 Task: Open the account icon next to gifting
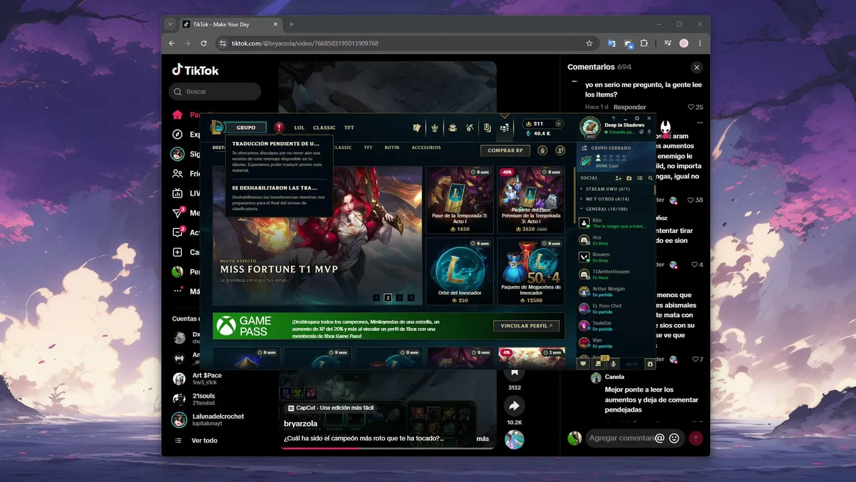pyautogui.click(x=560, y=151)
